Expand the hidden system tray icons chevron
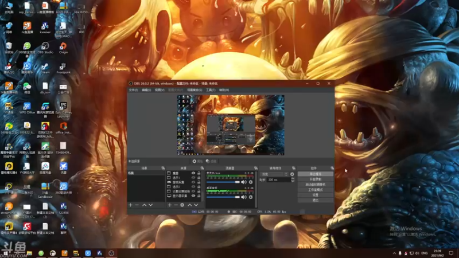The height and width of the screenshot is (258, 459). pyautogui.click(x=394, y=253)
